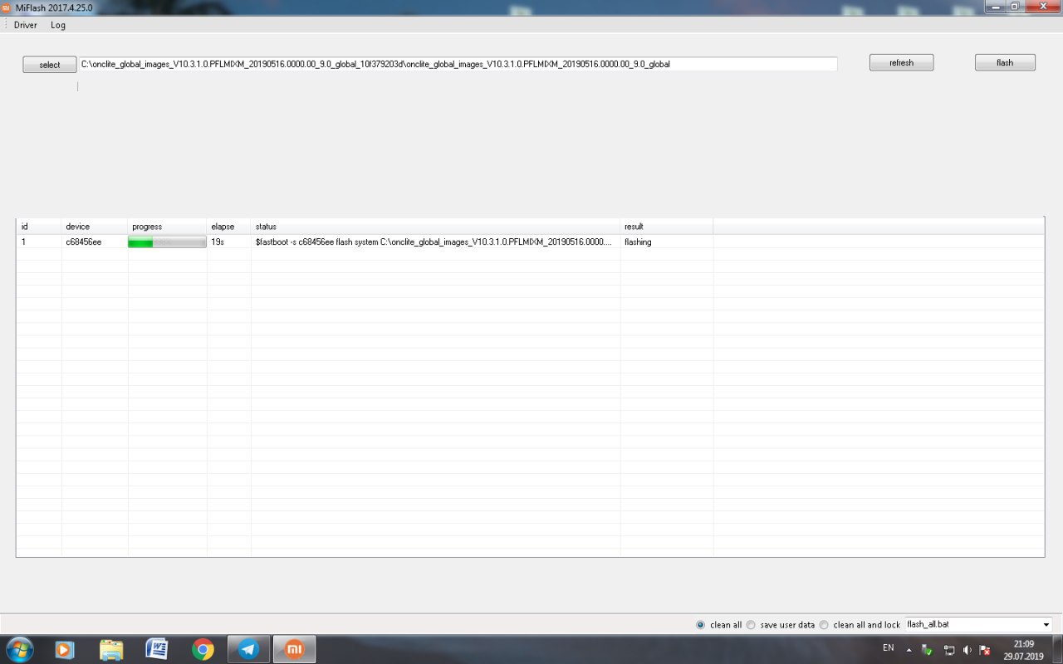Image resolution: width=1063 pixels, height=664 pixels.
Task: Click the ROM folder path field
Action: tap(458, 64)
